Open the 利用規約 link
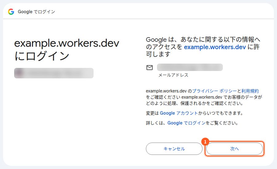This screenshot has width=277, height=169. pos(250,91)
